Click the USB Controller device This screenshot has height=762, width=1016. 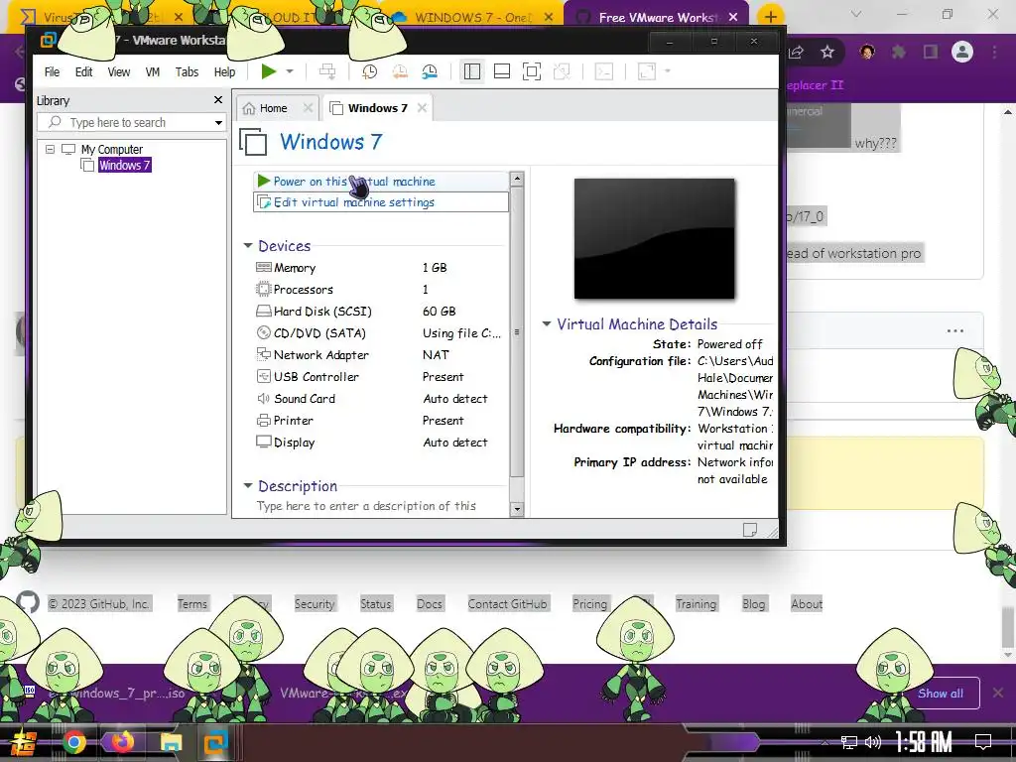click(x=379, y=377)
